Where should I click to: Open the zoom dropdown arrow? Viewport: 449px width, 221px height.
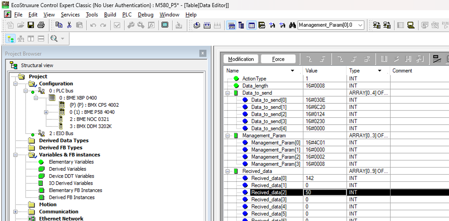(62, 39)
